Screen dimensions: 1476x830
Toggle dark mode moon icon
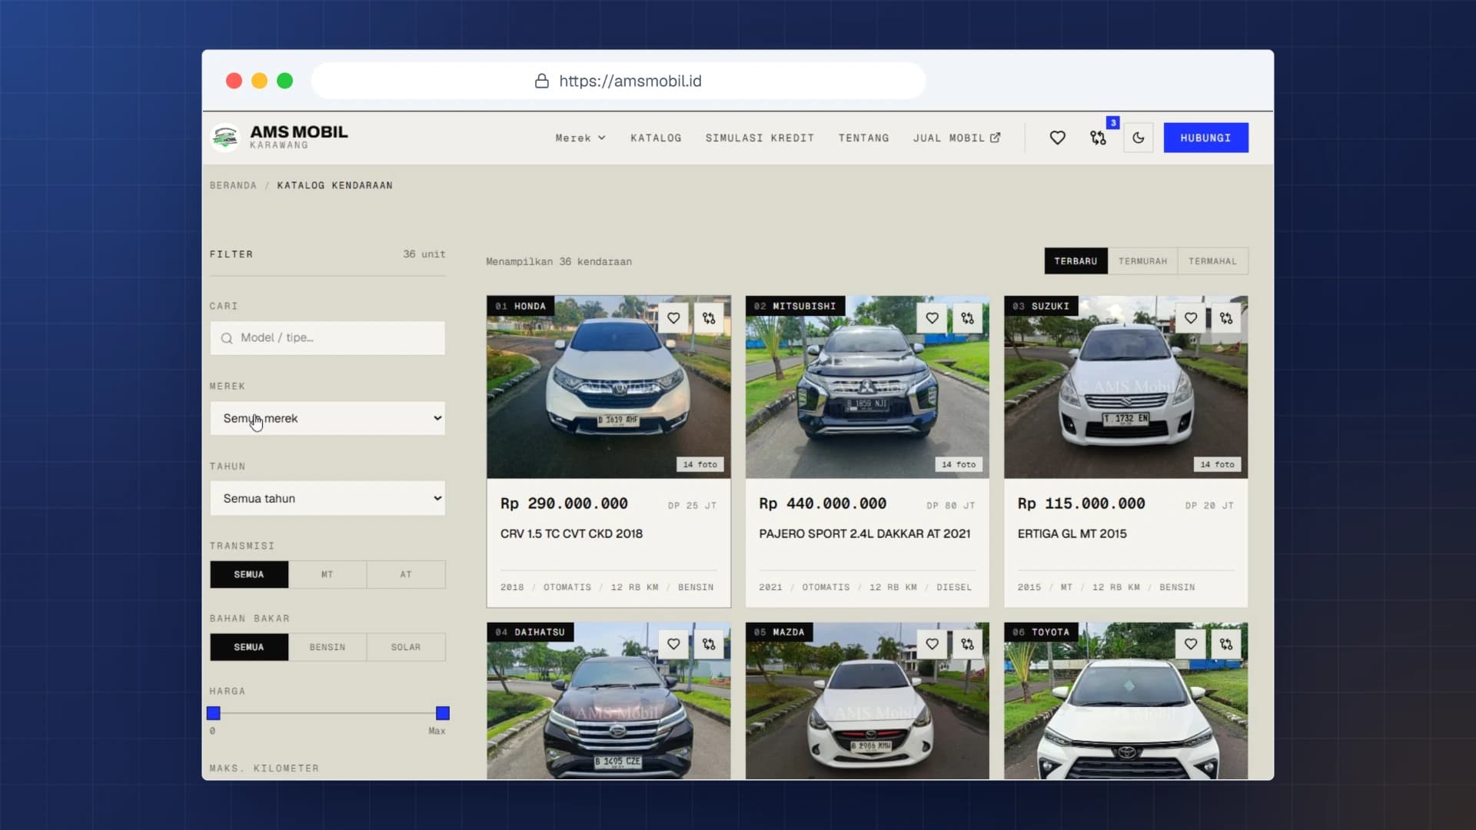[1139, 138]
